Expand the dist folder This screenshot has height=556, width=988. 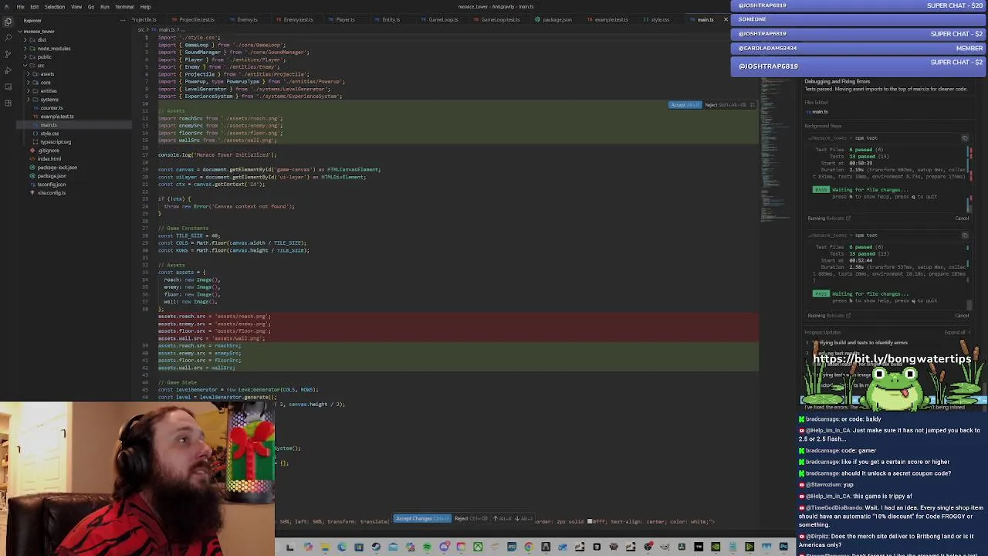(x=42, y=39)
